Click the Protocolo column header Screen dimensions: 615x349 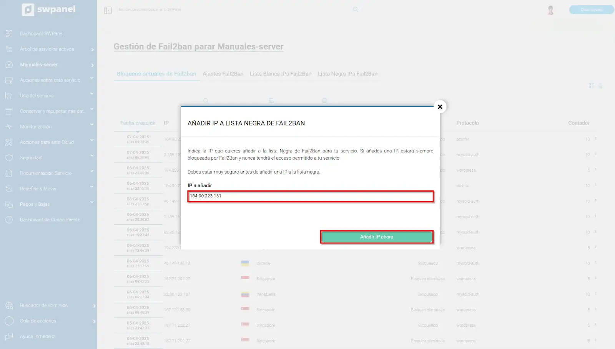(x=467, y=123)
